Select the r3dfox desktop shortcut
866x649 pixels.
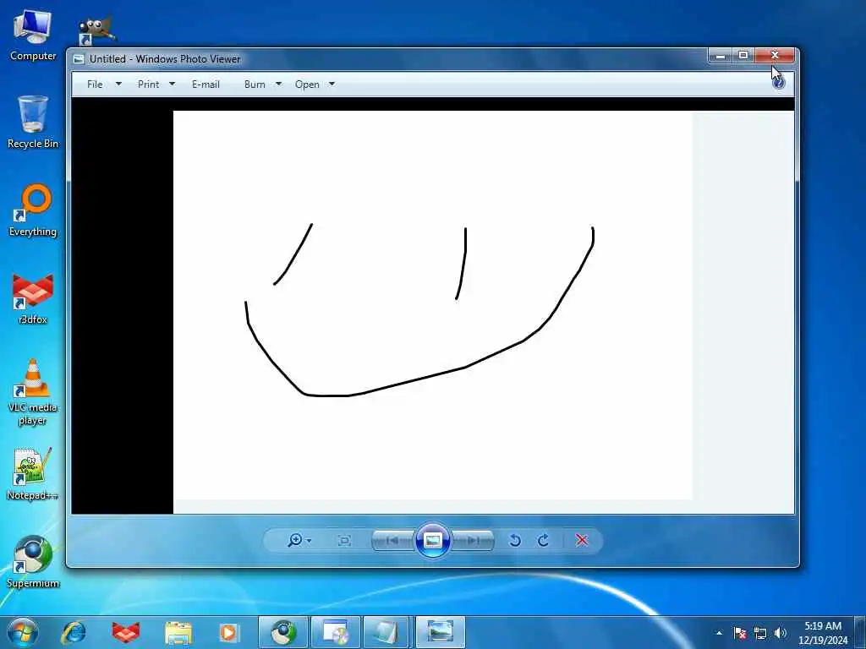point(33,298)
